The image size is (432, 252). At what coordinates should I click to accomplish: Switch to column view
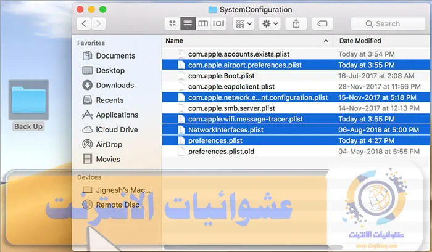click(x=203, y=23)
